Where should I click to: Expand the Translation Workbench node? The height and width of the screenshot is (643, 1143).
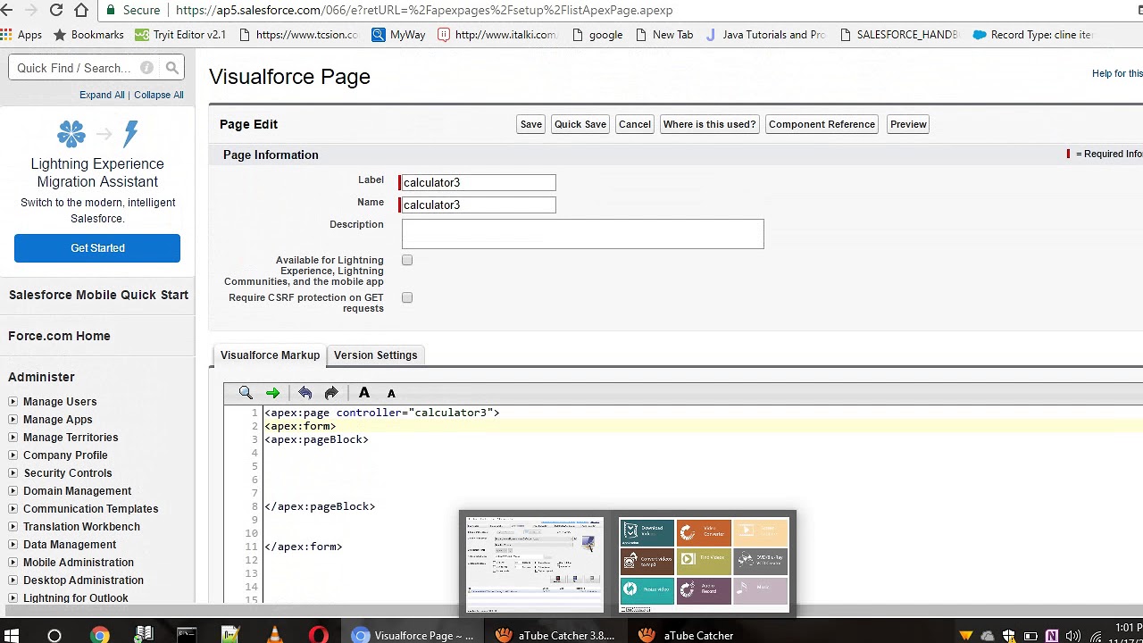[x=13, y=527]
